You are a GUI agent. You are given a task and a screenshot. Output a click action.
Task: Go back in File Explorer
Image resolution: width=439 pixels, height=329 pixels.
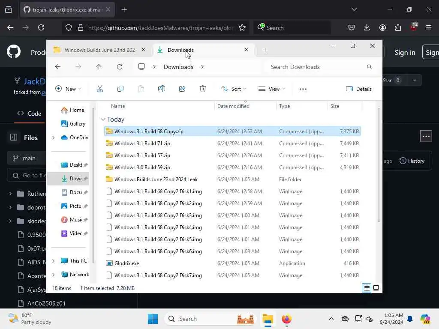pyautogui.click(x=58, y=67)
